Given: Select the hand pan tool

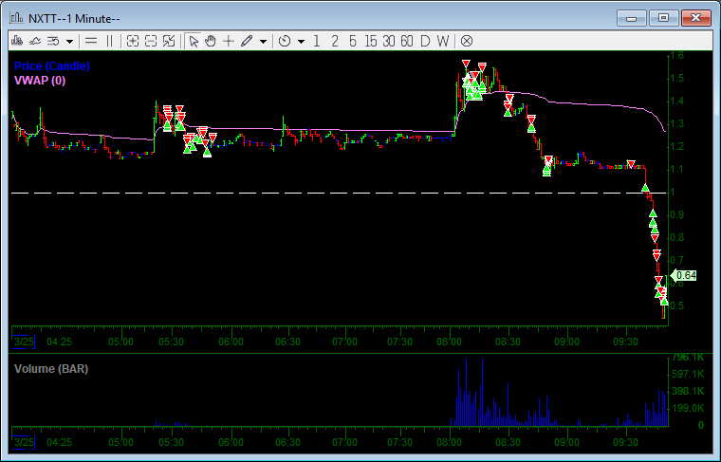Looking at the screenshot, I should (x=211, y=42).
